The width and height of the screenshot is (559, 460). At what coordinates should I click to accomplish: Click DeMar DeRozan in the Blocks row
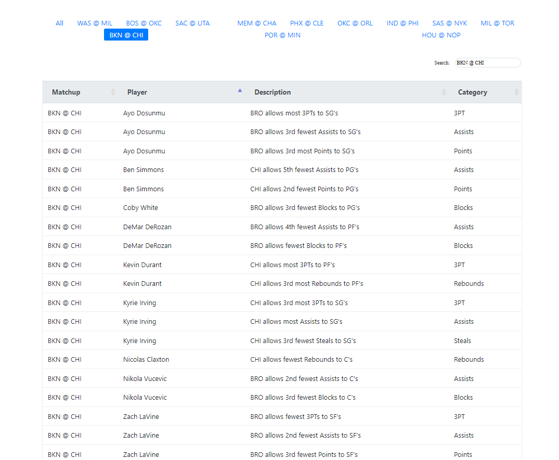[x=147, y=246]
